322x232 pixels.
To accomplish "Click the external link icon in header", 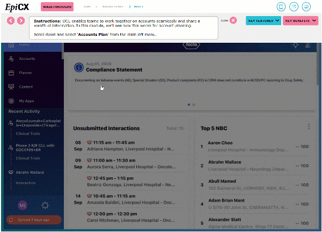I will point(294,6).
